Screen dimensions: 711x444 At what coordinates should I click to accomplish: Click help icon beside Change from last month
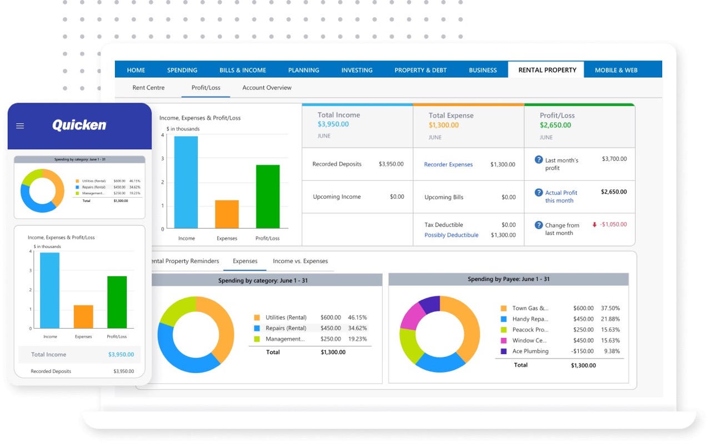point(538,225)
